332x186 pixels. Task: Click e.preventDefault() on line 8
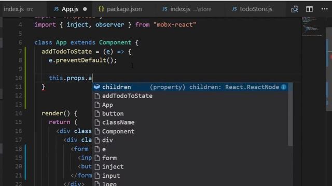pos(82,60)
